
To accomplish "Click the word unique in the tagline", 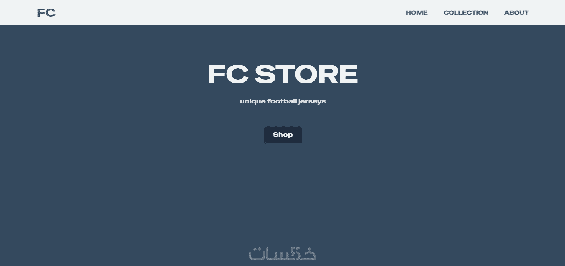I will 253,102.
